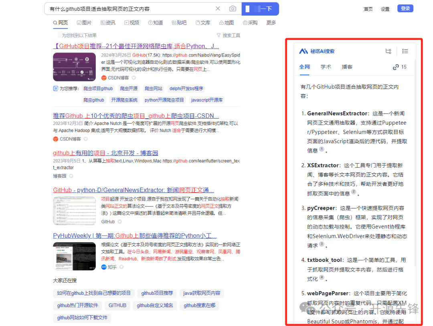Switch to the 视频 tab
This screenshot has width=433, height=326.
132,22
